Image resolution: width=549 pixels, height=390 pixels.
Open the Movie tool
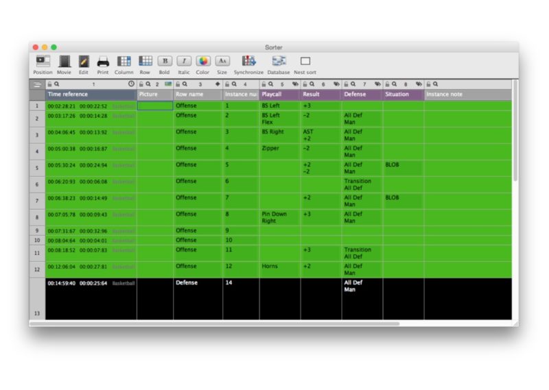pos(64,61)
